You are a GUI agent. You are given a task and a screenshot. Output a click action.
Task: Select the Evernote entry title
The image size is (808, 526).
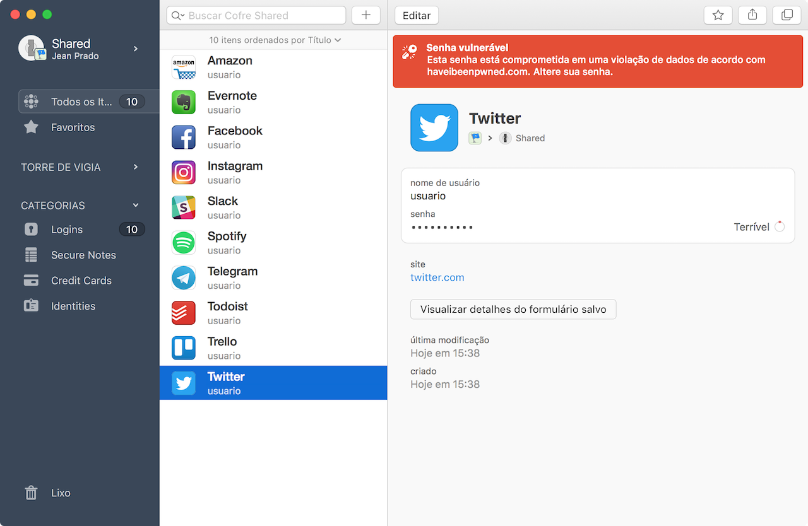point(232,96)
